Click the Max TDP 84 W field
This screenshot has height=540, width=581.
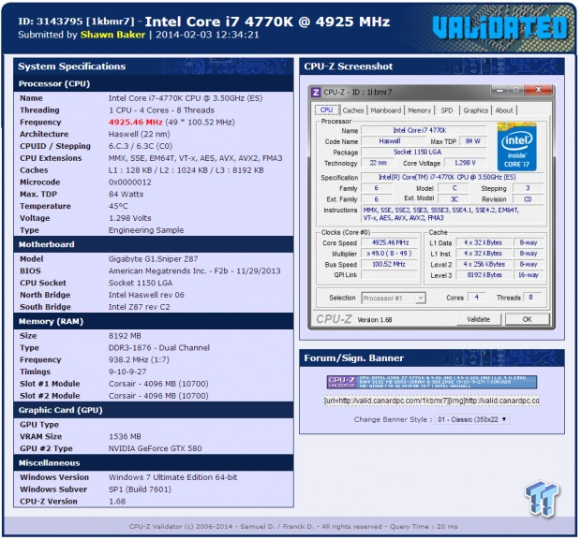[x=473, y=141]
